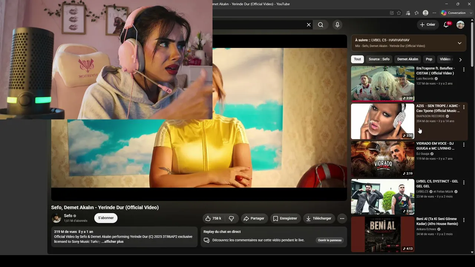Click the "Replay du chat en direct" heading
Screen dimensions: 475x267
(222, 232)
